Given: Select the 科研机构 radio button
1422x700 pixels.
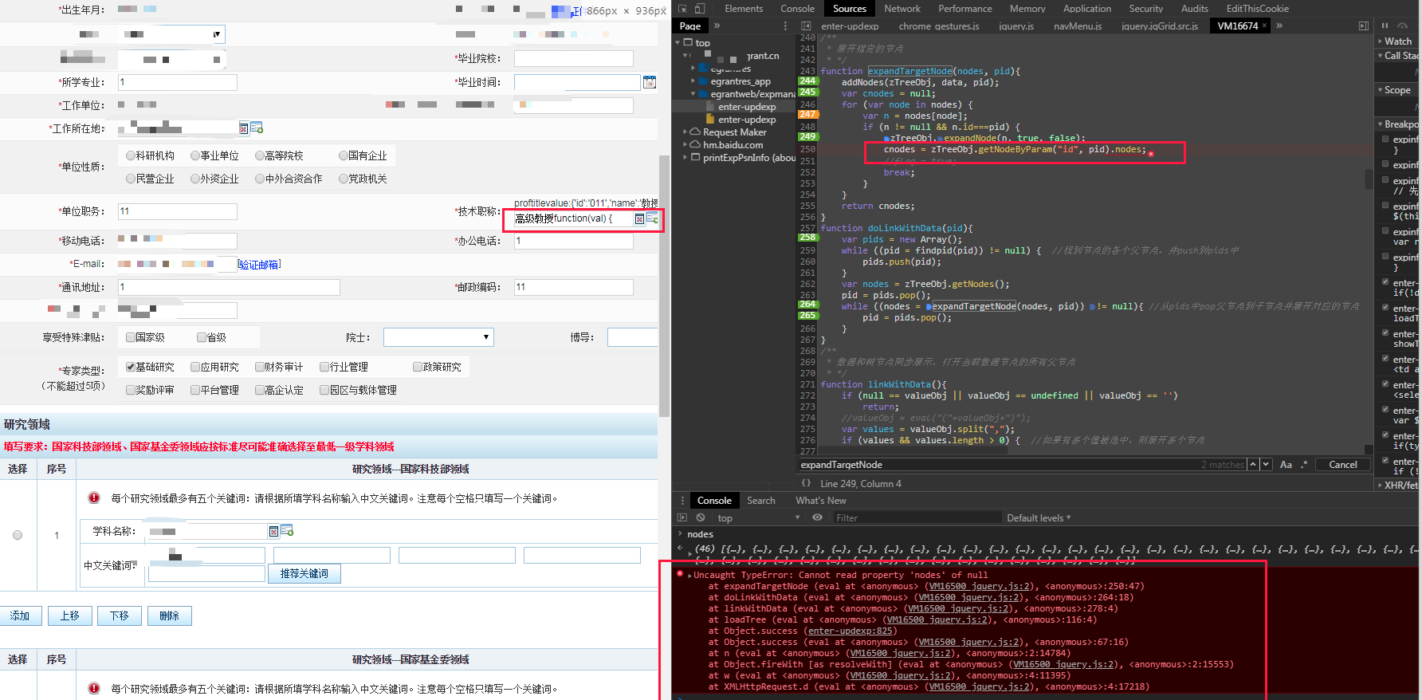Looking at the screenshot, I should pyautogui.click(x=131, y=155).
